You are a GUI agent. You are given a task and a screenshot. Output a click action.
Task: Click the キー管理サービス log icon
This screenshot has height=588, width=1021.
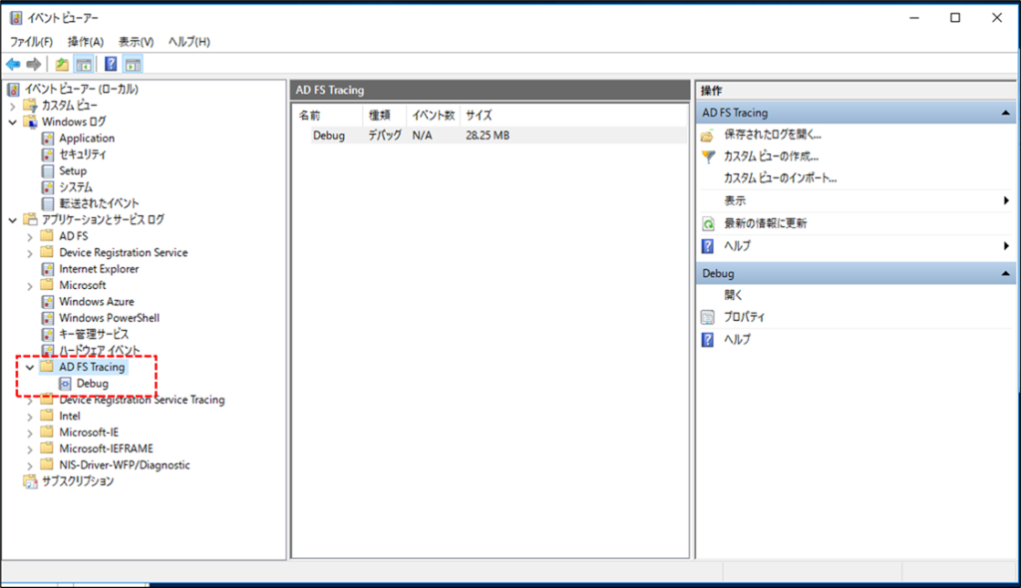click(x=48, y=334)
